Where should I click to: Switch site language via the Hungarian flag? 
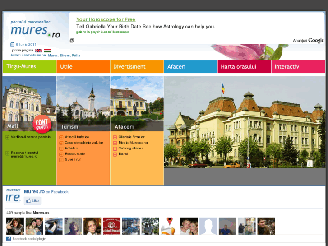tap(47, 51)
